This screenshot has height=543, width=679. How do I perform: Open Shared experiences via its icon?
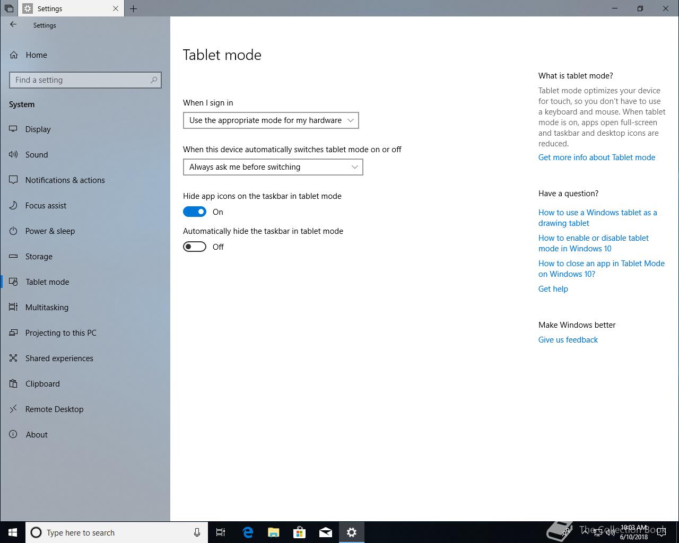tap(14, 358)
